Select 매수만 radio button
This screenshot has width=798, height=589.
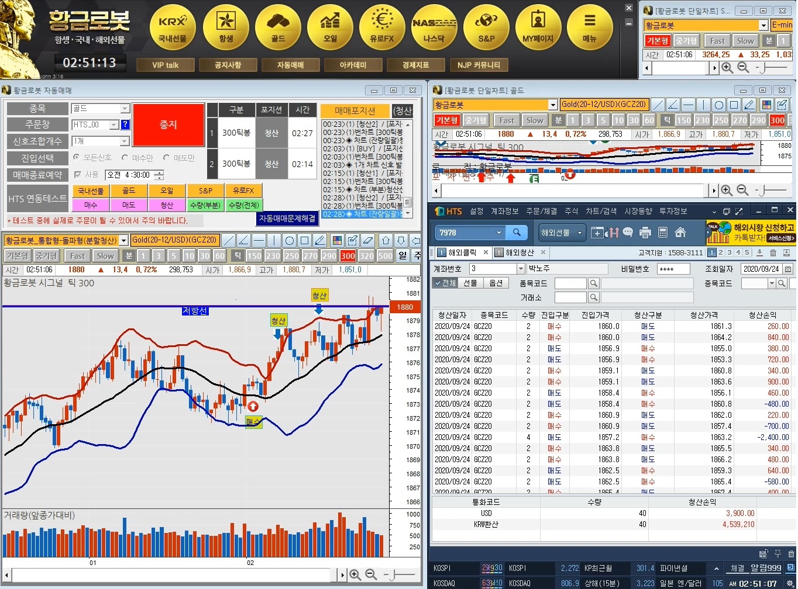point(125,158)
